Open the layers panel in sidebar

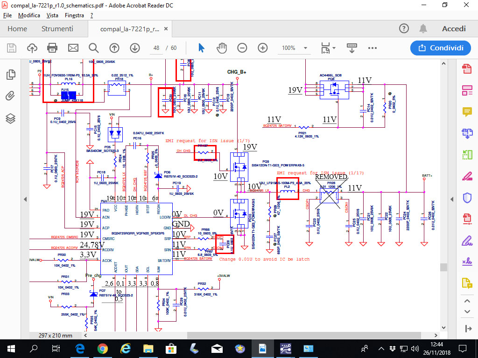(10, 118)
